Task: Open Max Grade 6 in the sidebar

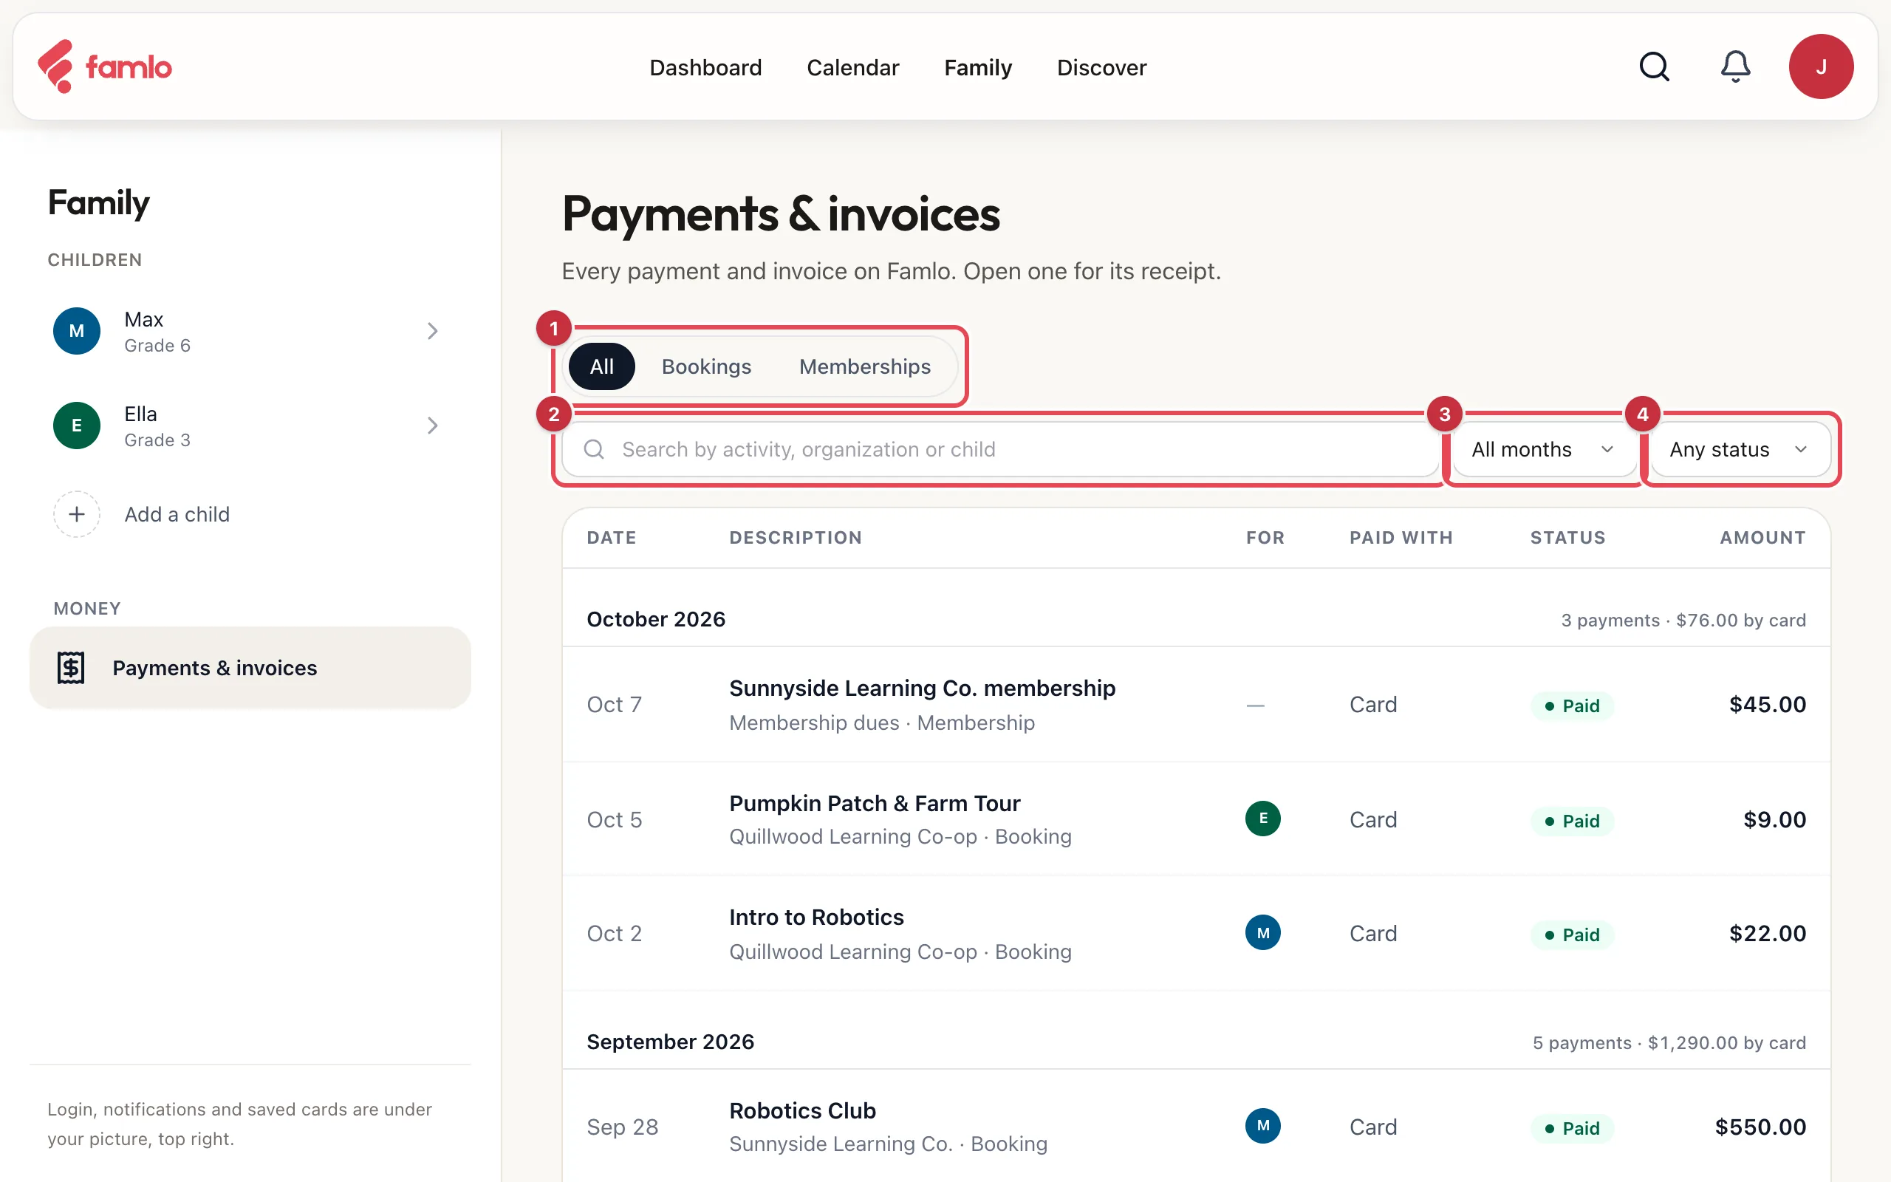Action: click(x=250, y=331)
